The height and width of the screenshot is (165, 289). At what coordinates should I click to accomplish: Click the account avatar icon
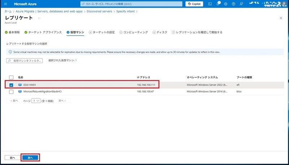[x=284, y=4]
